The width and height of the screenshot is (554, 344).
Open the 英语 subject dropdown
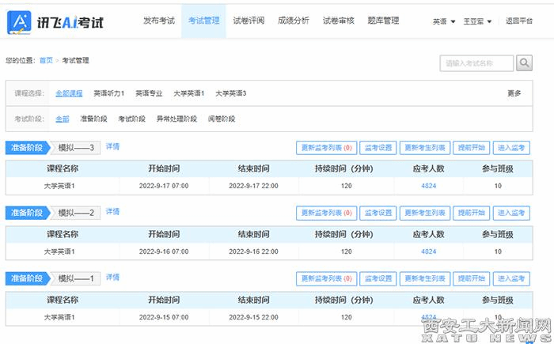point(443,21)
